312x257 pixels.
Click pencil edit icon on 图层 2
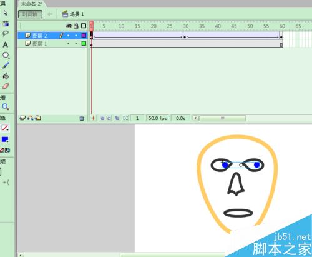(x=61, y=36)
